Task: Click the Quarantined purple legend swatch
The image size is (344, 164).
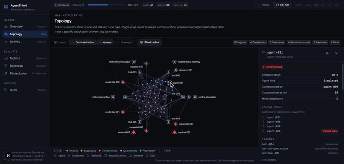Action: pos(121,151)
